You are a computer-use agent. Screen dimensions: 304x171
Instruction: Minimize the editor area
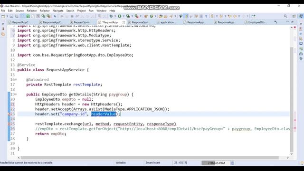(x=287, y=22)
